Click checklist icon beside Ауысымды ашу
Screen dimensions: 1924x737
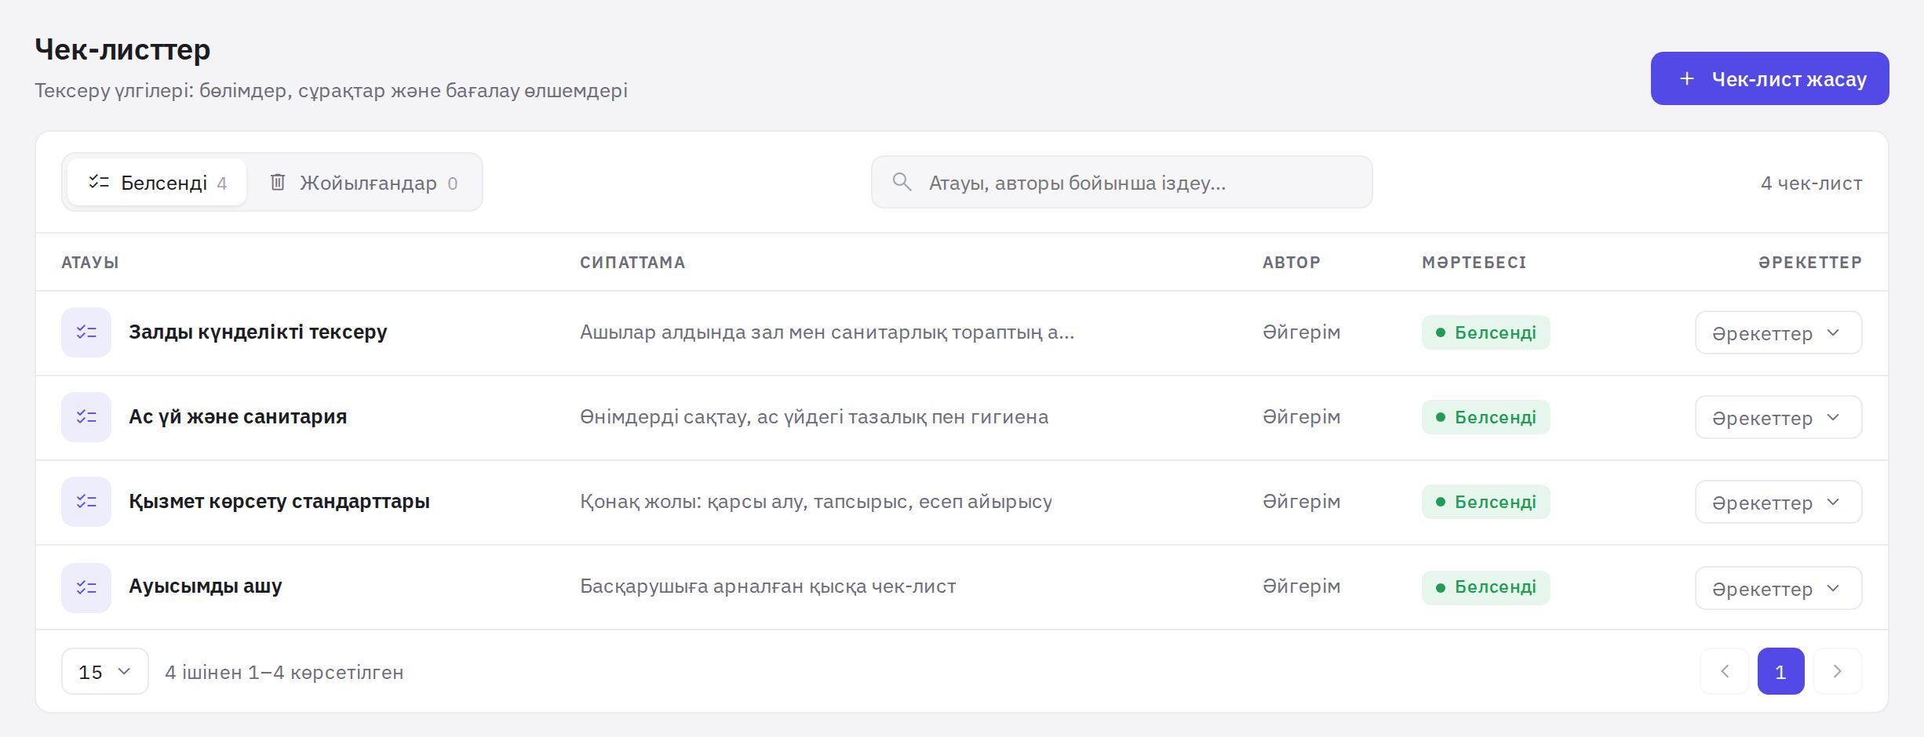pyautogui.click(x=86, y=587)
